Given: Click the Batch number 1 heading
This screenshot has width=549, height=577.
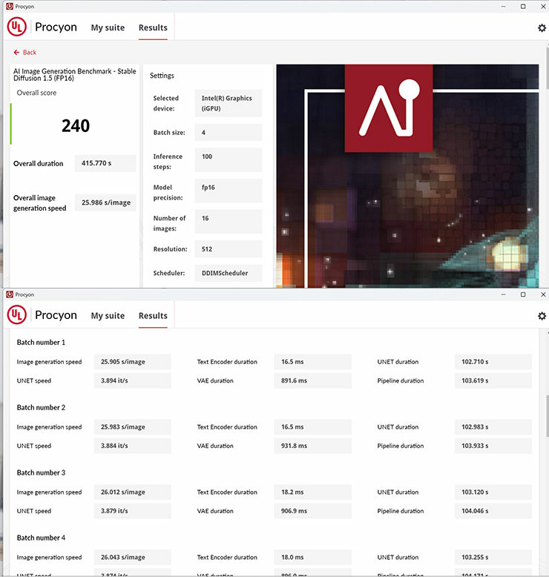Looking at the screenshot, I should tap(41, 342).
